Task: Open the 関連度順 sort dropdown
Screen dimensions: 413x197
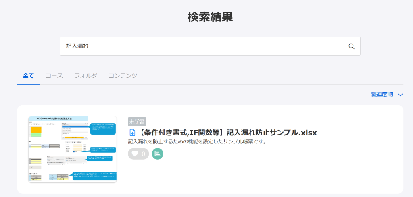Action: (x=382, y=95)
